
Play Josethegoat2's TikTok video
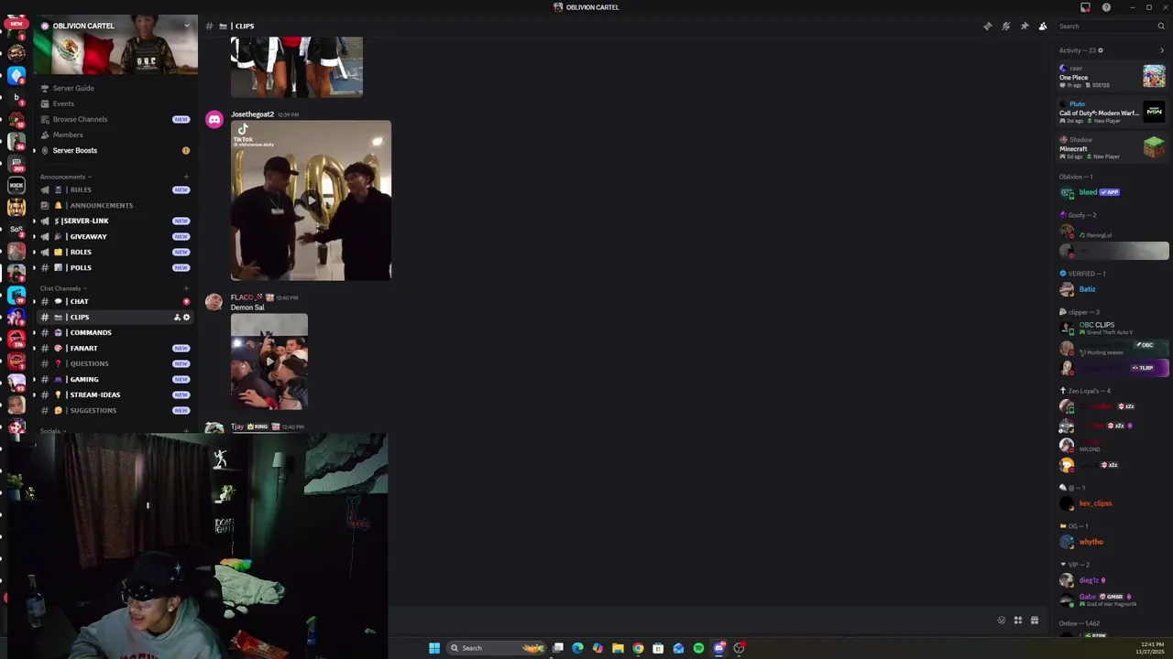point(311,200)
